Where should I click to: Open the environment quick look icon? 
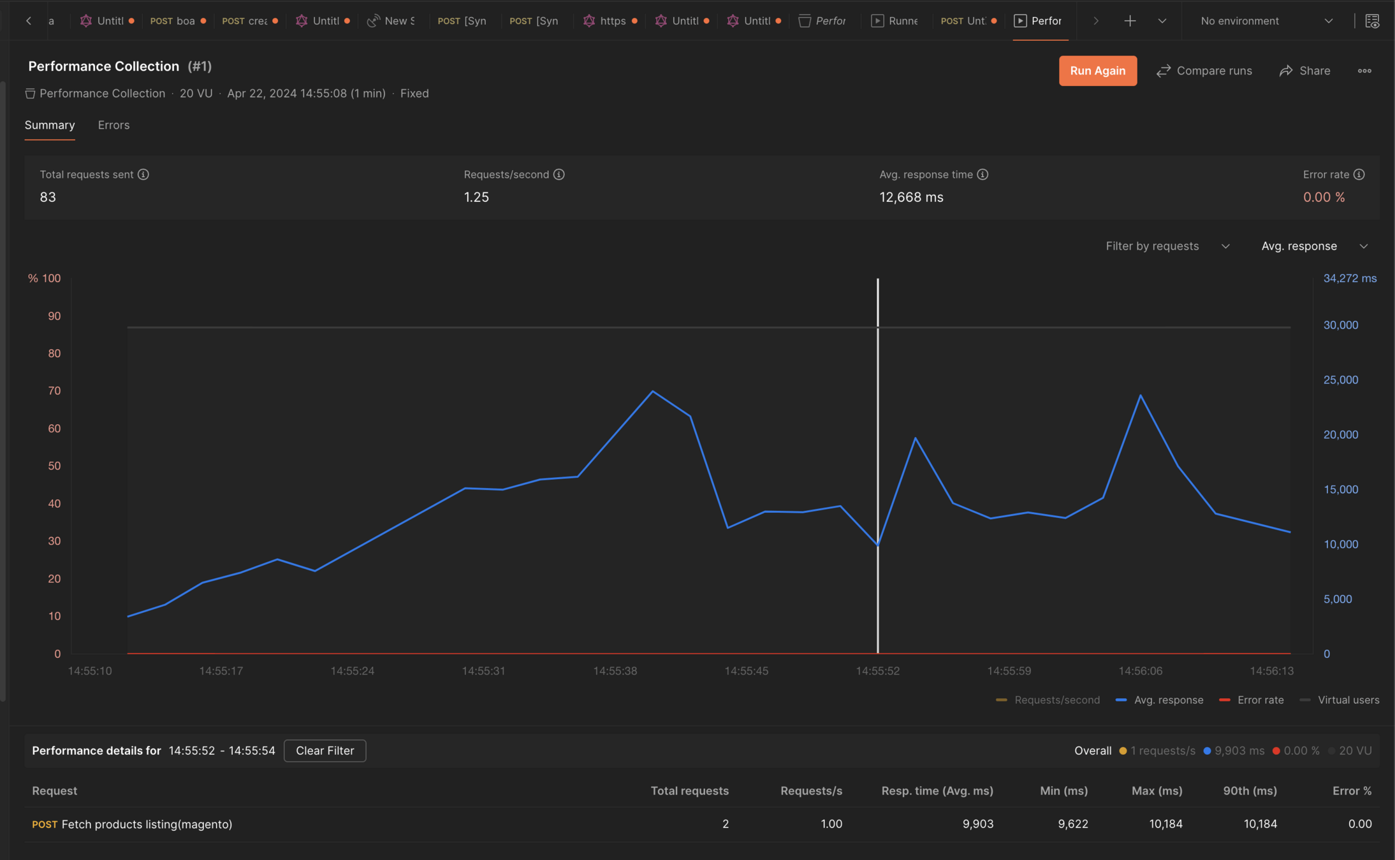click(x=1372, y=21)
